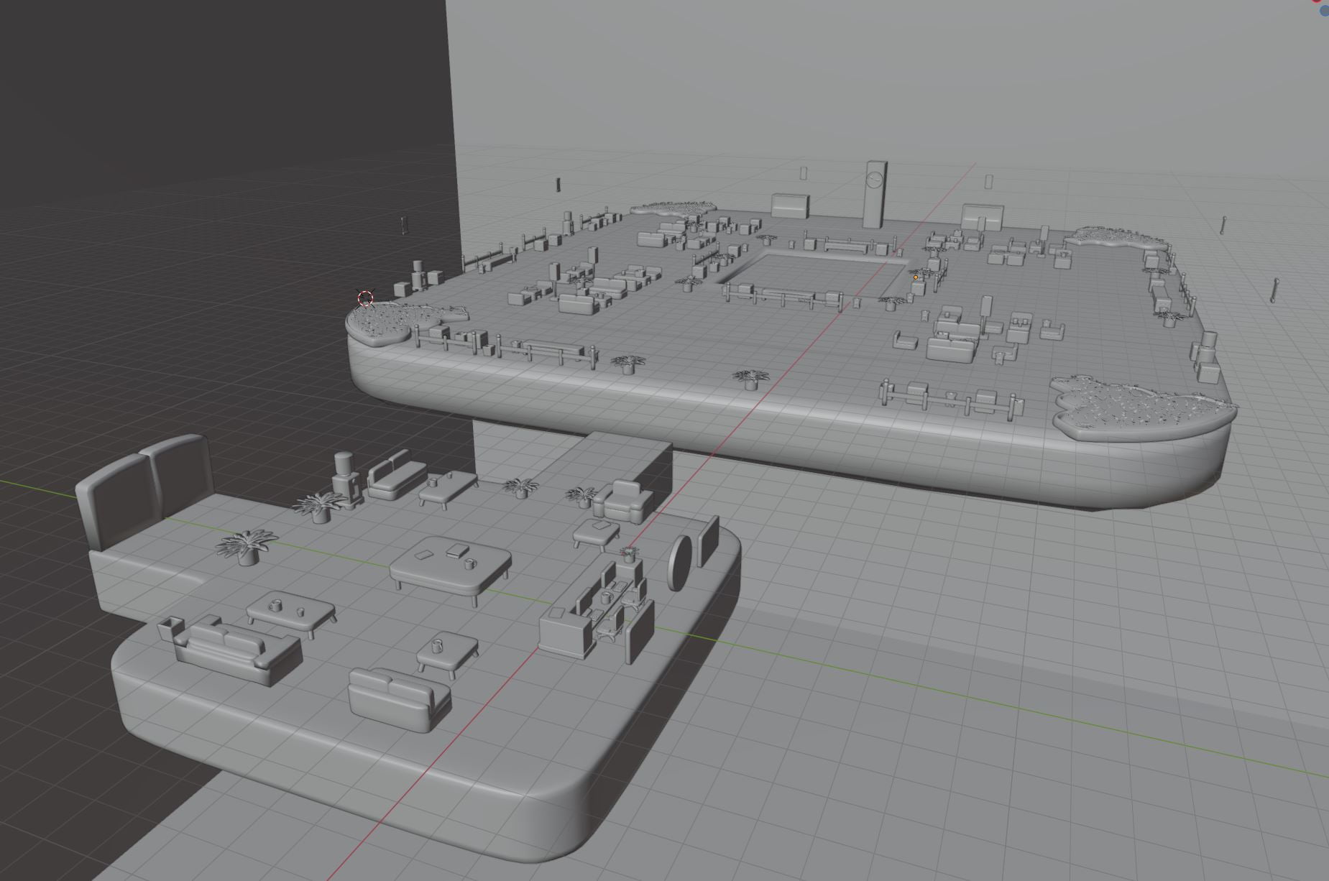Select the front two-seat sofa on small platform
The image size is (1329, 881).
click(398, 696)
